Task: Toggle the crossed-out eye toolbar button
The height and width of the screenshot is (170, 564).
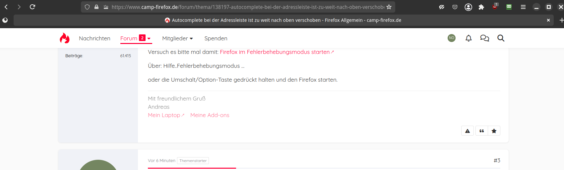Action: (x=442, y=7)
